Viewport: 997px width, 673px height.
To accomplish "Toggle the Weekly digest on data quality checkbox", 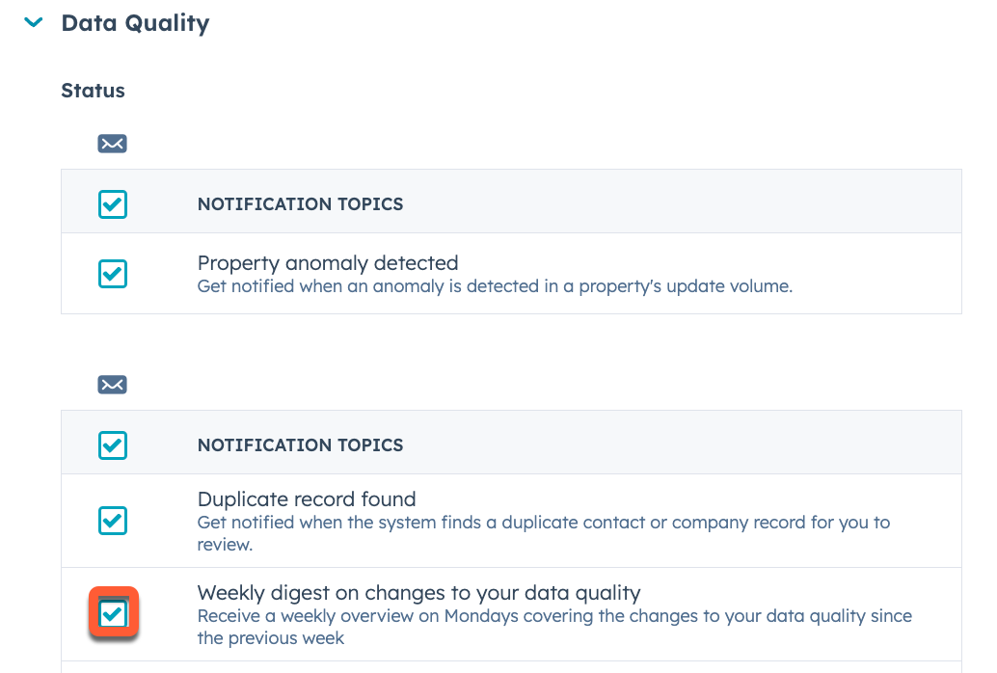I will click(x=113, y=611).
